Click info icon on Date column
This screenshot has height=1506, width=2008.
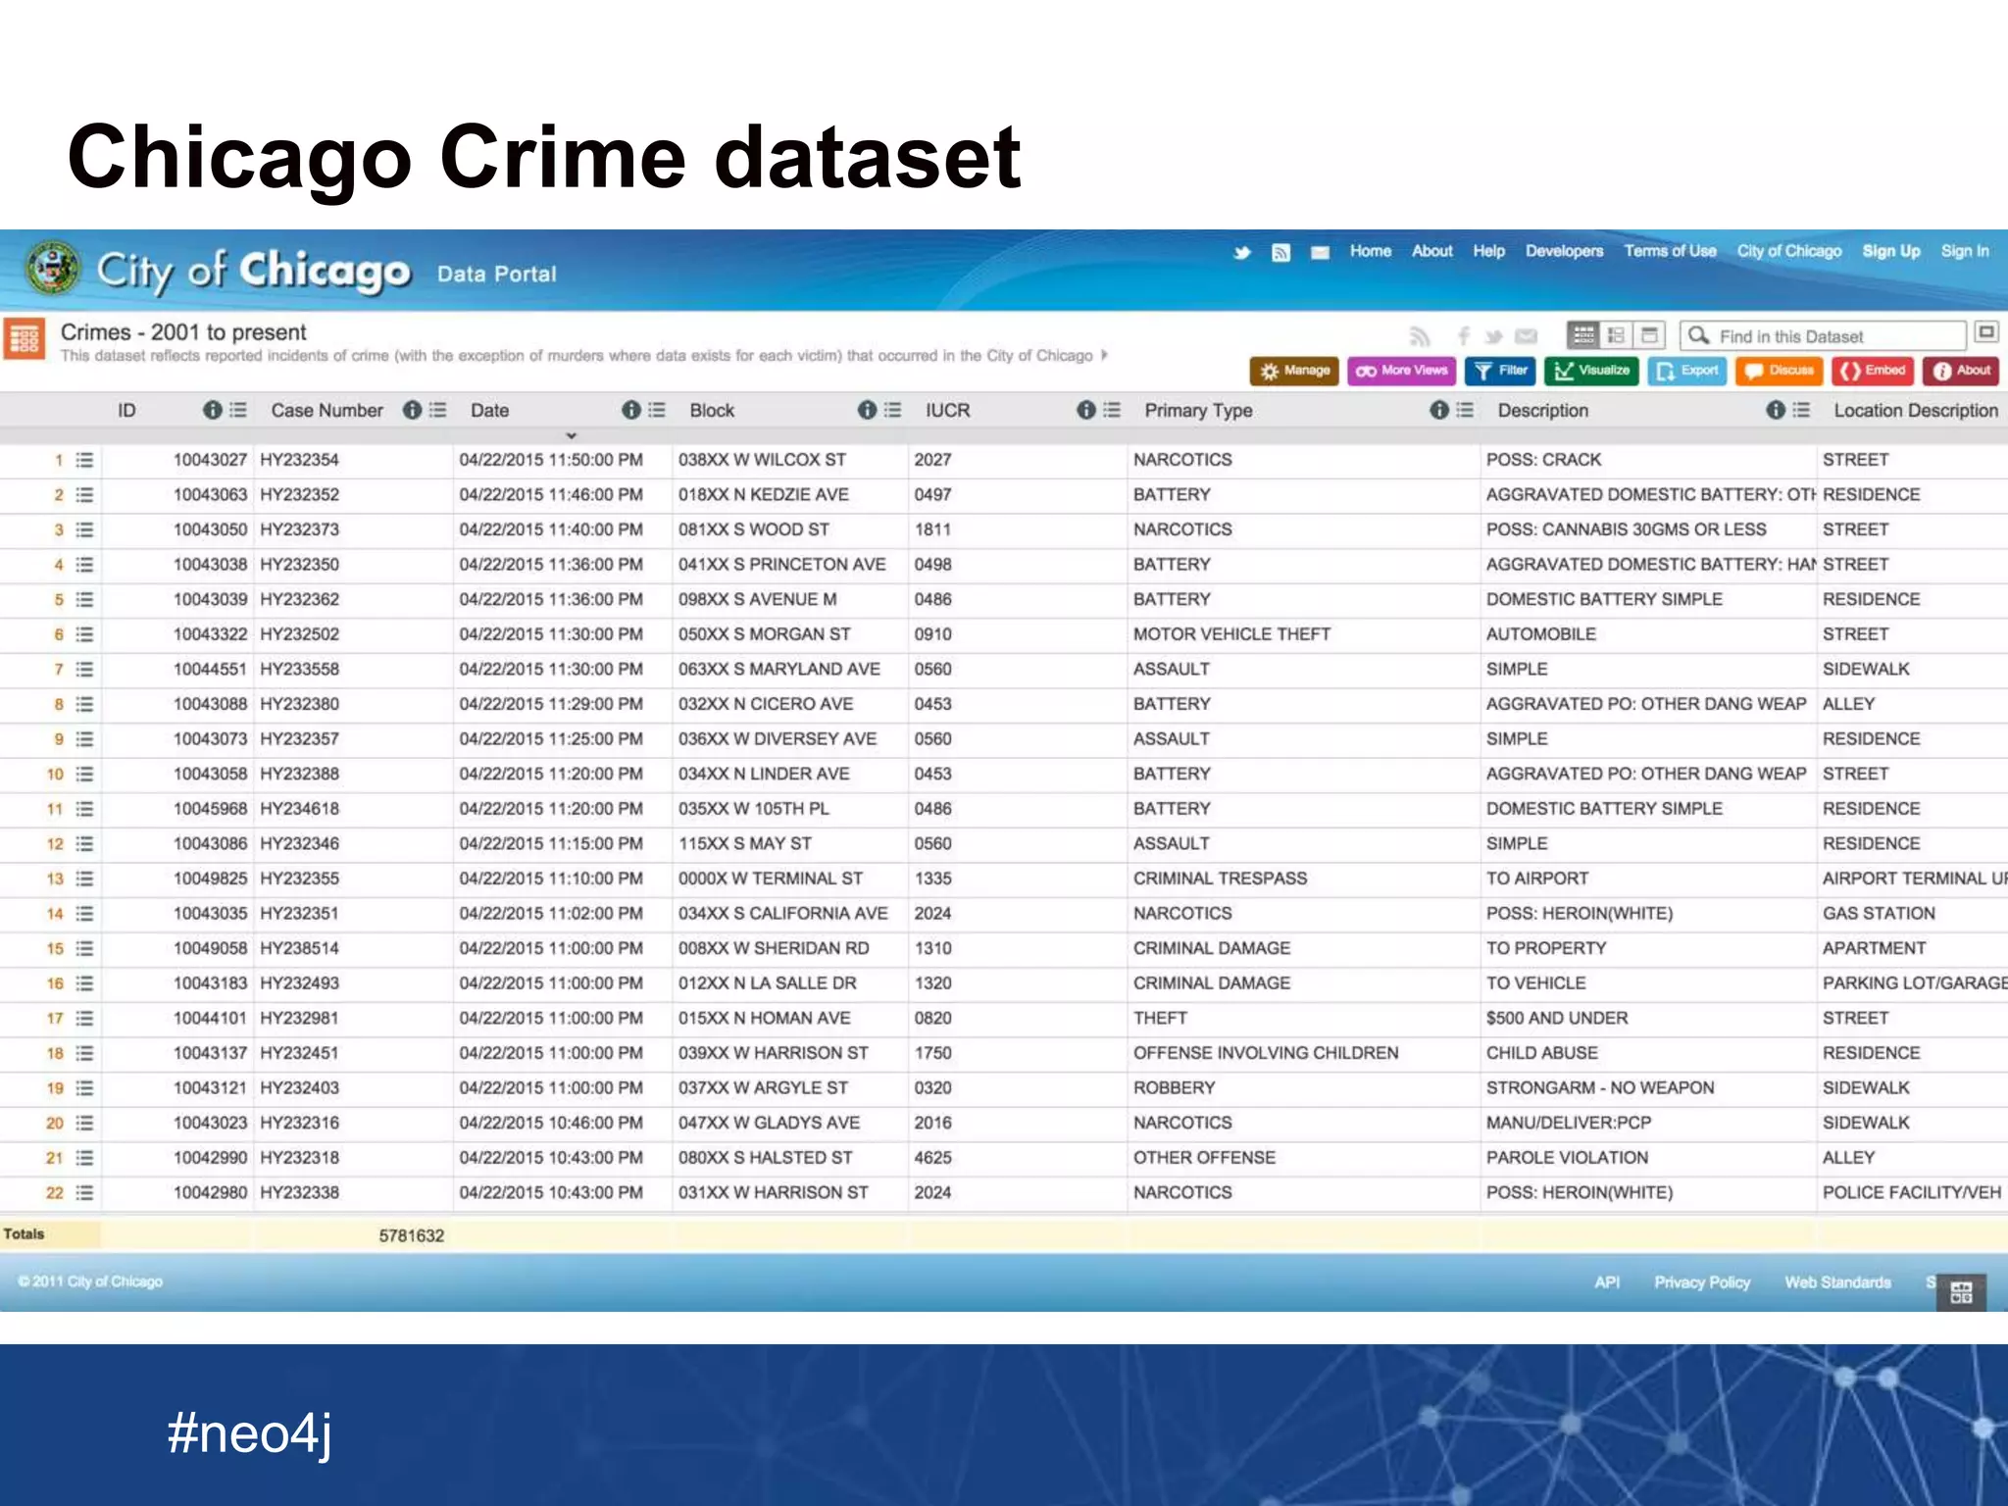631,410
